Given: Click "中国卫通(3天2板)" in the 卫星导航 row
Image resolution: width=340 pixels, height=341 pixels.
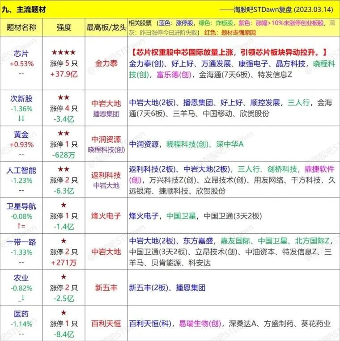Looking at the screenshot, I should pyautogui.click(x=233, y=216).
